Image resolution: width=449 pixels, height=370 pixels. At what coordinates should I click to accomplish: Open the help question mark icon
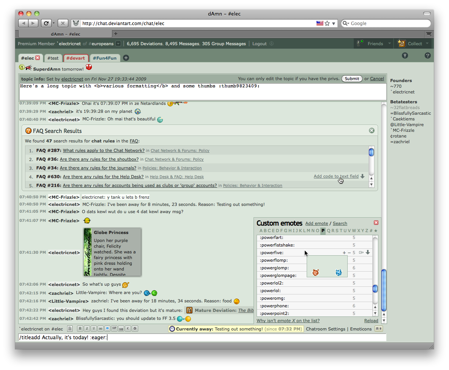click(427, 55)
